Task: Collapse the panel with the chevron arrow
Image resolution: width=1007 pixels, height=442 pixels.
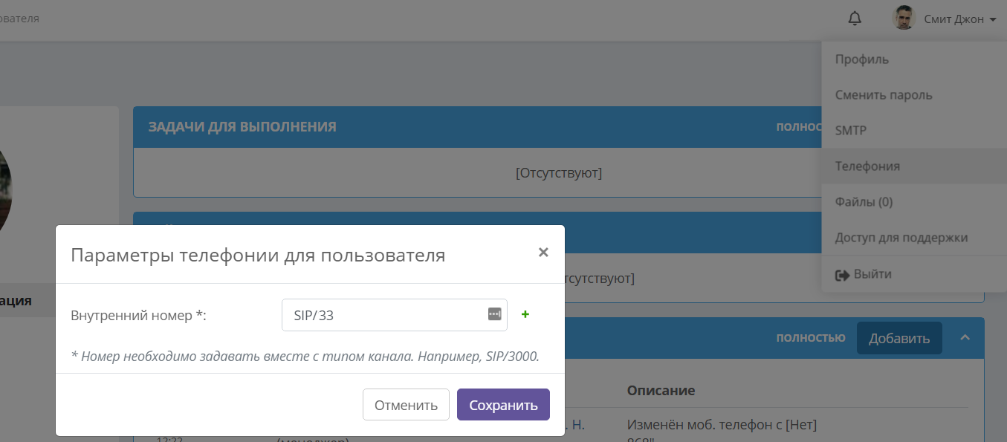Action: 965,338
